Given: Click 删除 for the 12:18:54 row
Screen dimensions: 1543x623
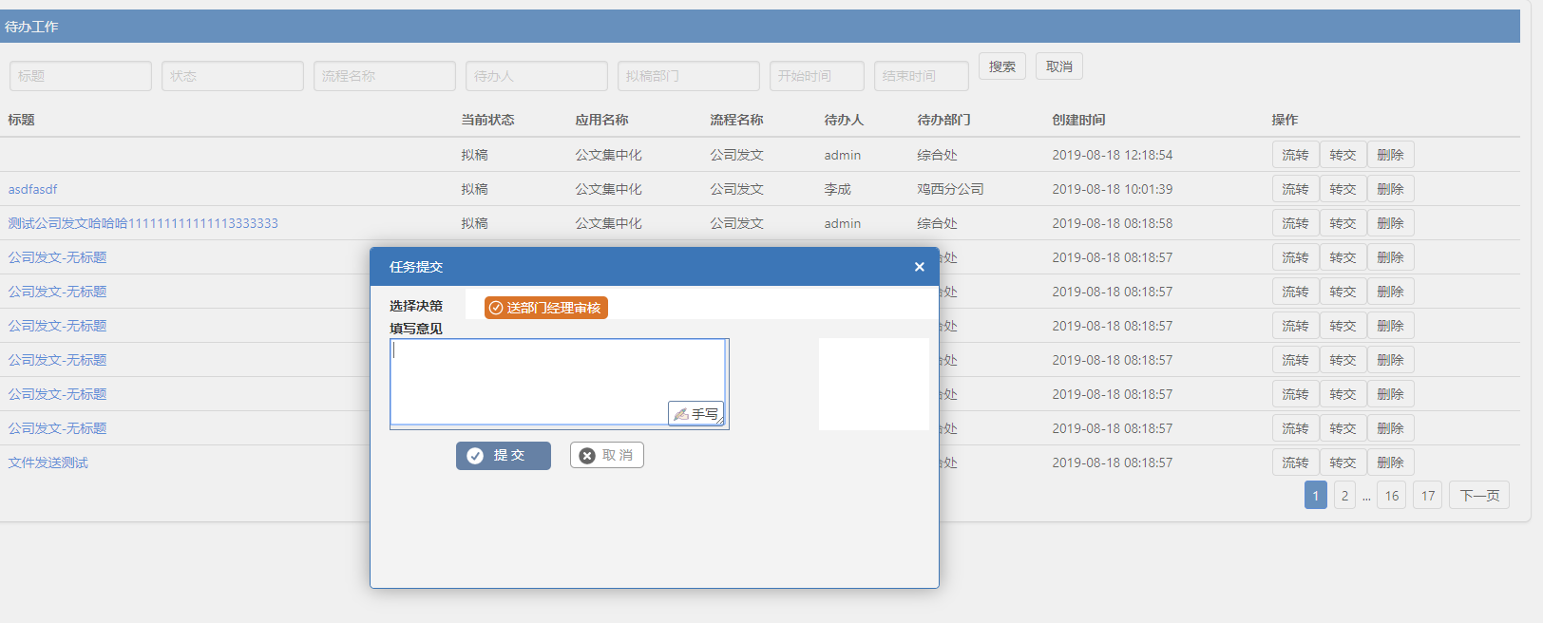Looking at the screenshot, I should (x=1390, y=155).
